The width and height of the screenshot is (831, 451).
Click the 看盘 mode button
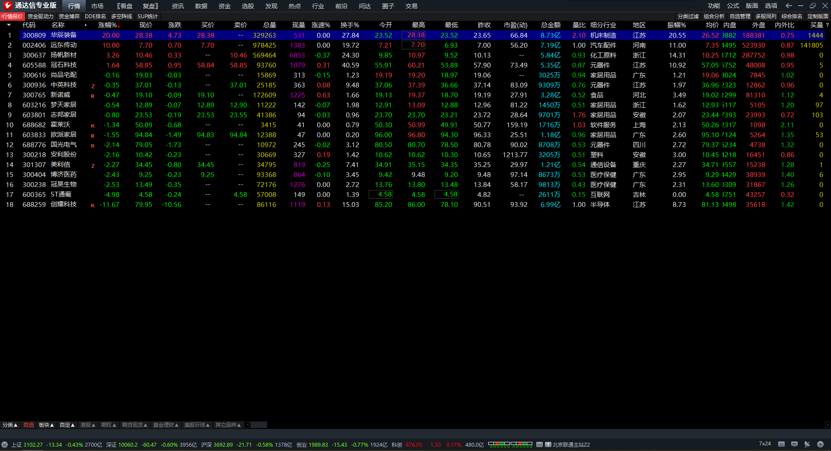pos(125,6)
